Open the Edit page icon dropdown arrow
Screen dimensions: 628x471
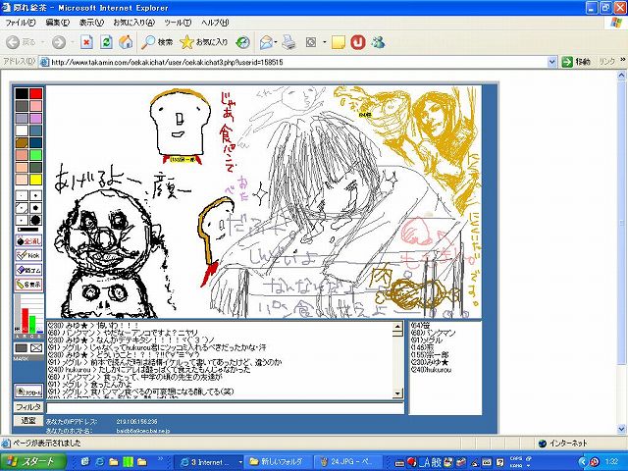pos(324,42)
